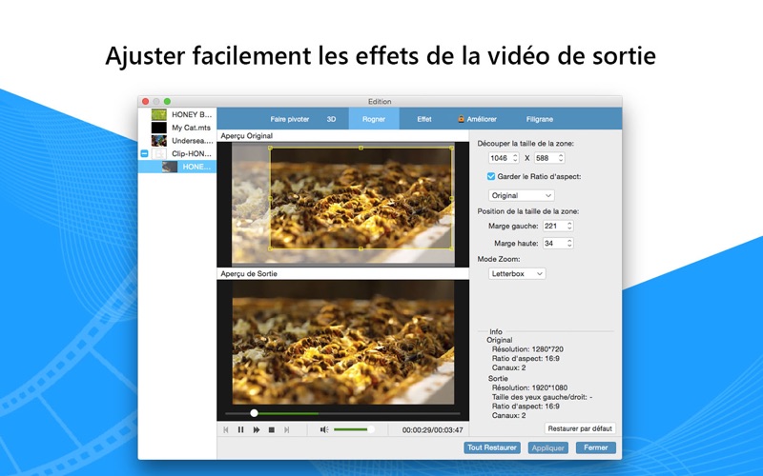The height and width of the screenshot is (476, 763).
Task: Click the skip to next playback icon
Action: (x=287, y=430)
